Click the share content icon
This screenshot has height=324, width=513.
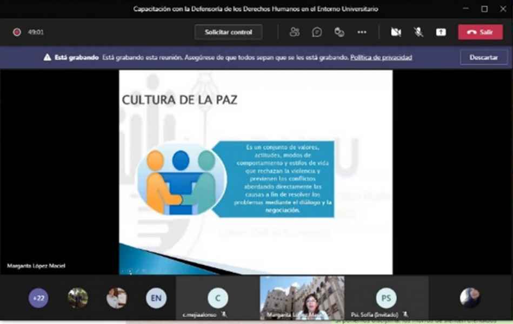(x=441, y=32)
